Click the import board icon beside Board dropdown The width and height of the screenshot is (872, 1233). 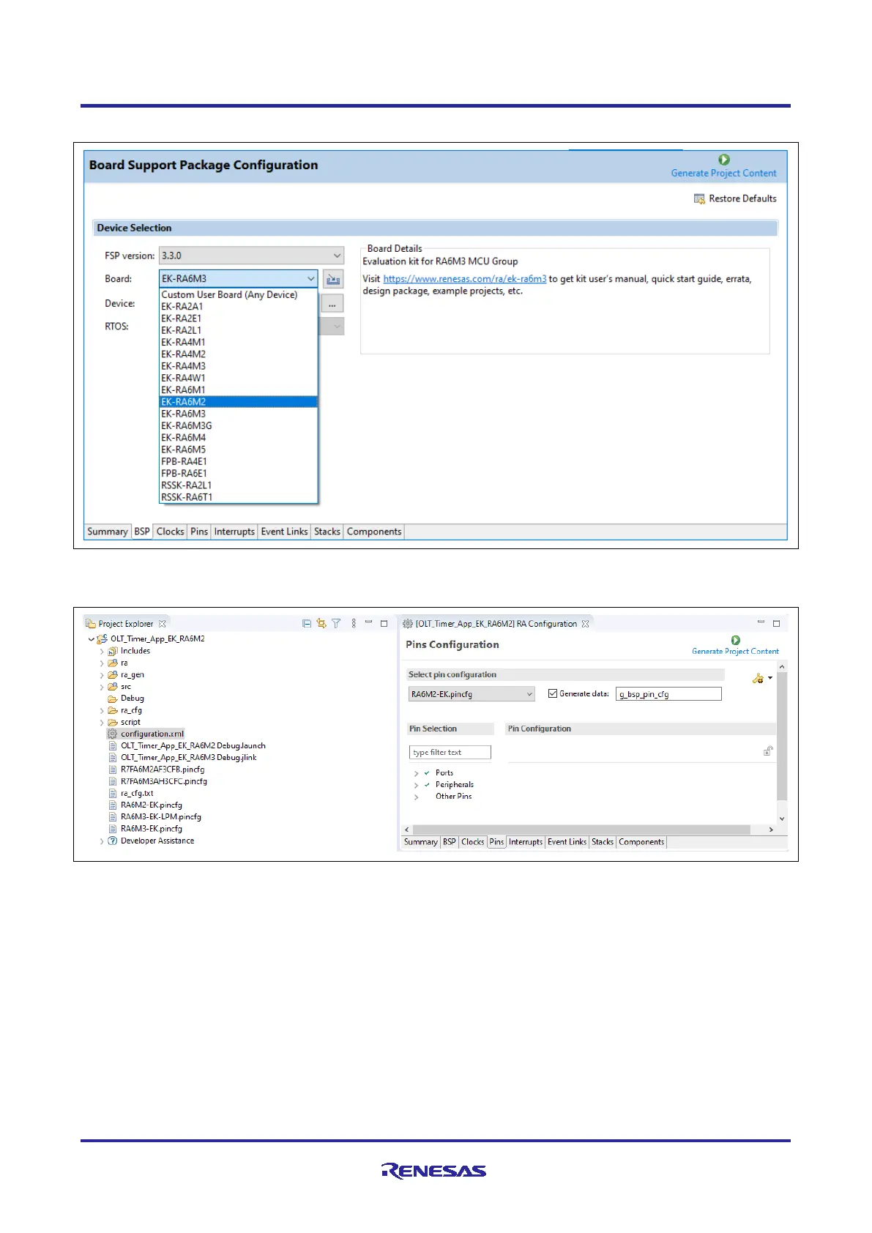tap(333, 279)
